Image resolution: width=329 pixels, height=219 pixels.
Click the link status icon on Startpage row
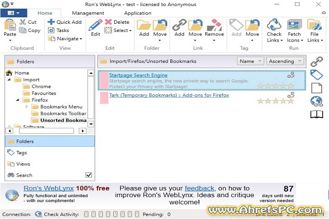coord(291,75)
